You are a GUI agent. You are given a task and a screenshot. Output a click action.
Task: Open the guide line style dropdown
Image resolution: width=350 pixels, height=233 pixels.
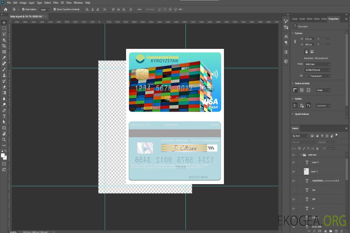(x=323, y=106)
